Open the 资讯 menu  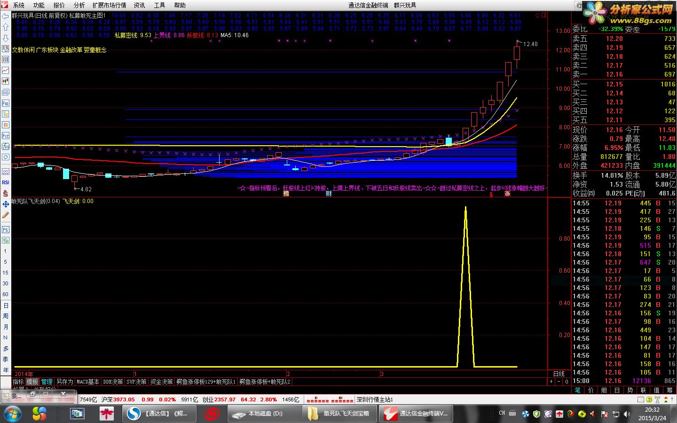coord(140,5)
